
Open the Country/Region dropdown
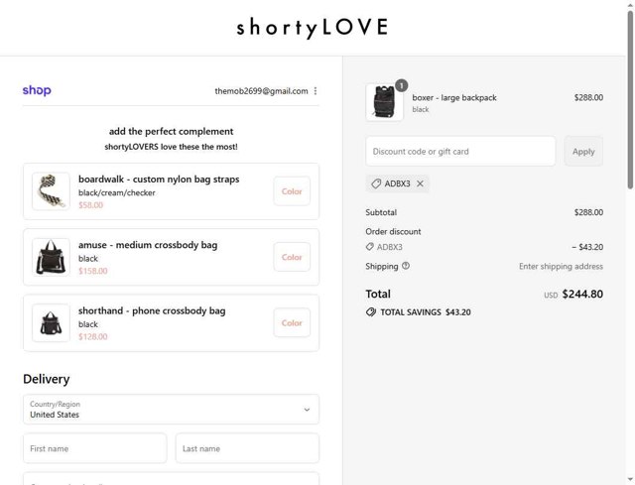coord(171,410)
